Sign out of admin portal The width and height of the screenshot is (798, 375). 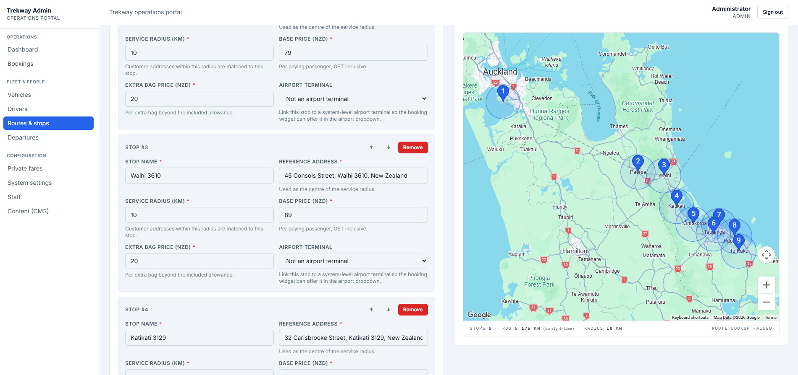[773, 12]
